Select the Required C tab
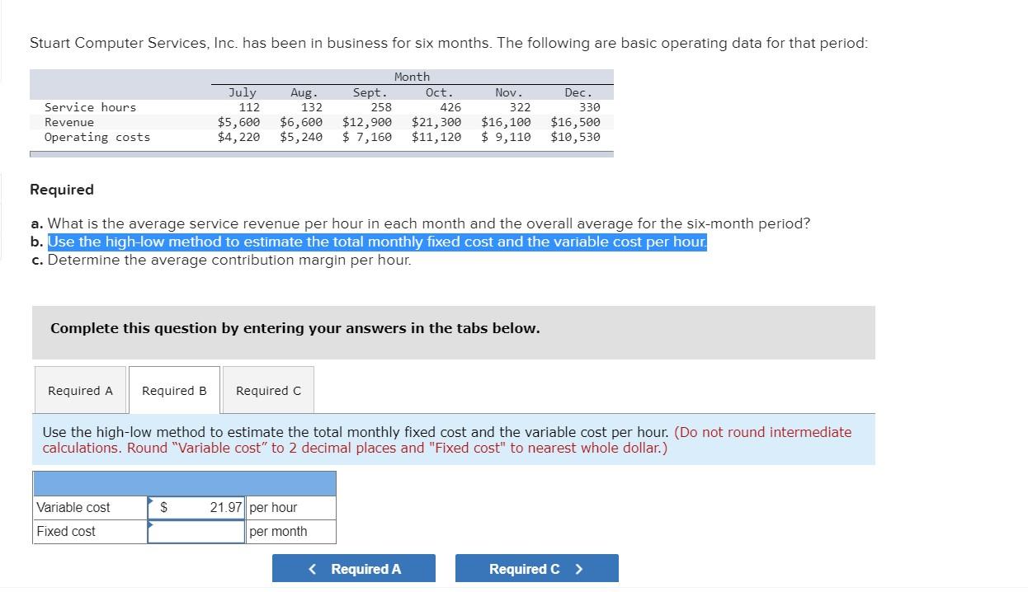 pyautogui.click(x=268, y=391)
